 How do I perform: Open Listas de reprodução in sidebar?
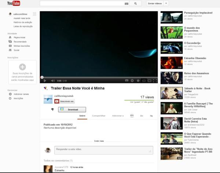pos(23,26)
